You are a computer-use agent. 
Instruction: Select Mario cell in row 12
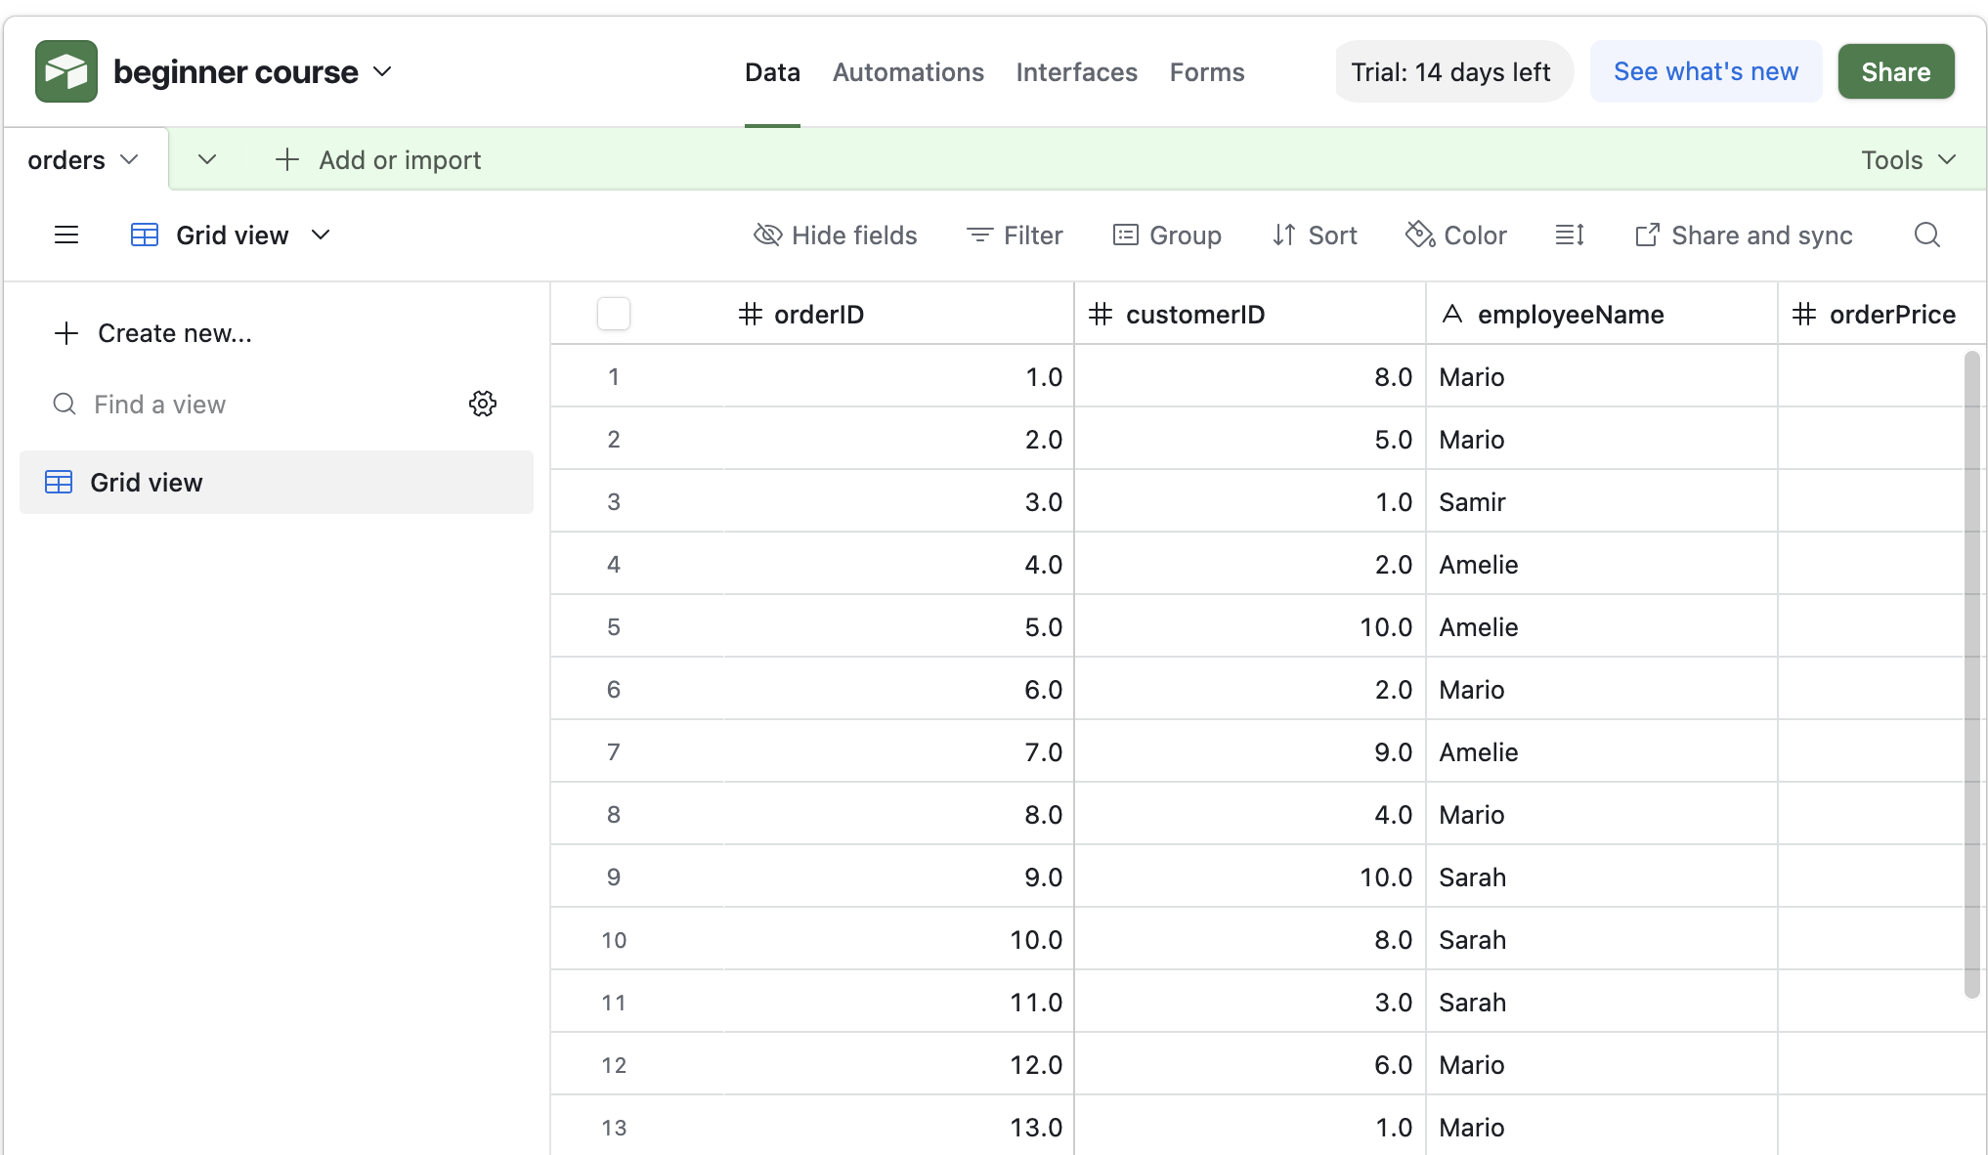(1602, 1064)
